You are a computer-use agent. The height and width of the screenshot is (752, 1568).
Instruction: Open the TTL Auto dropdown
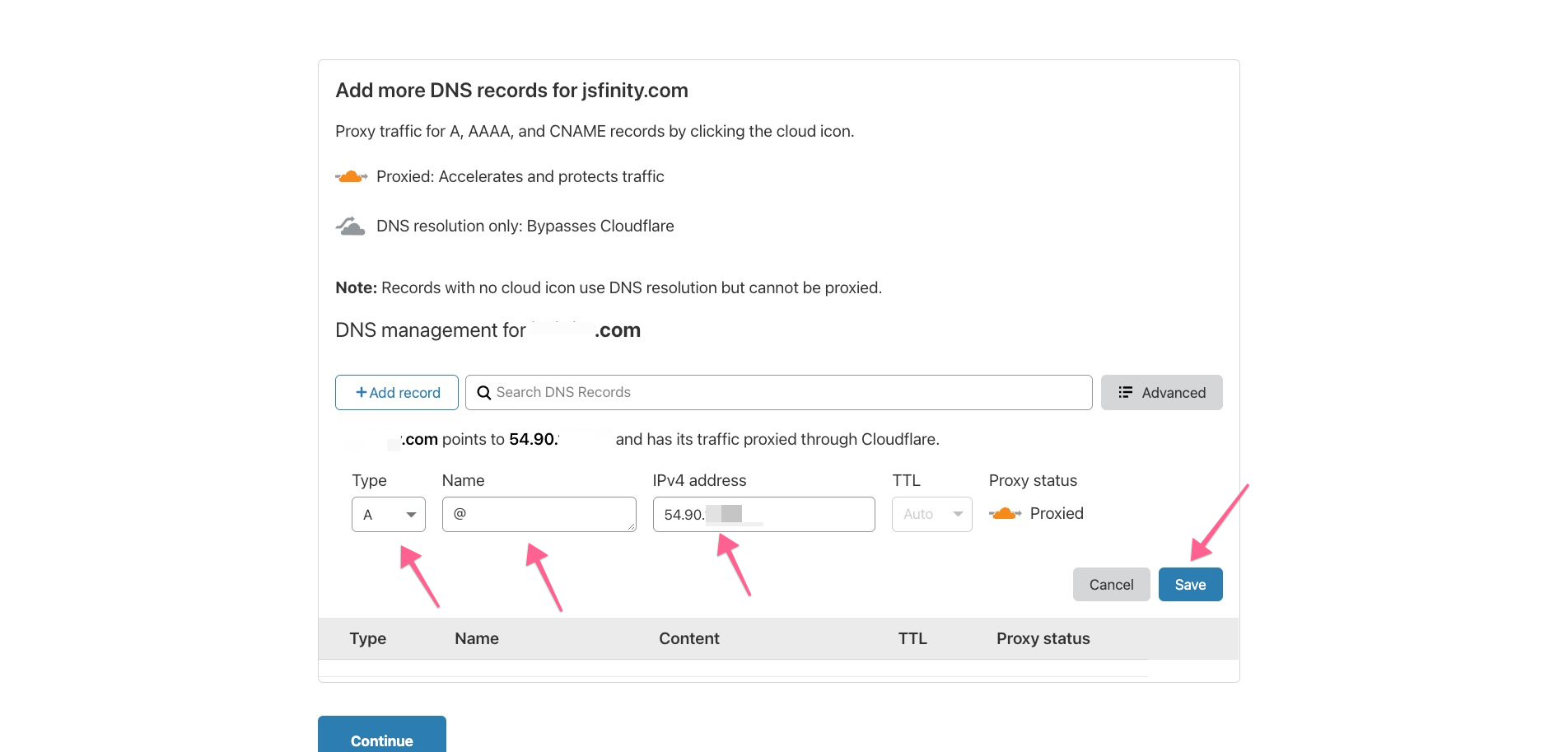click(931, 515)
